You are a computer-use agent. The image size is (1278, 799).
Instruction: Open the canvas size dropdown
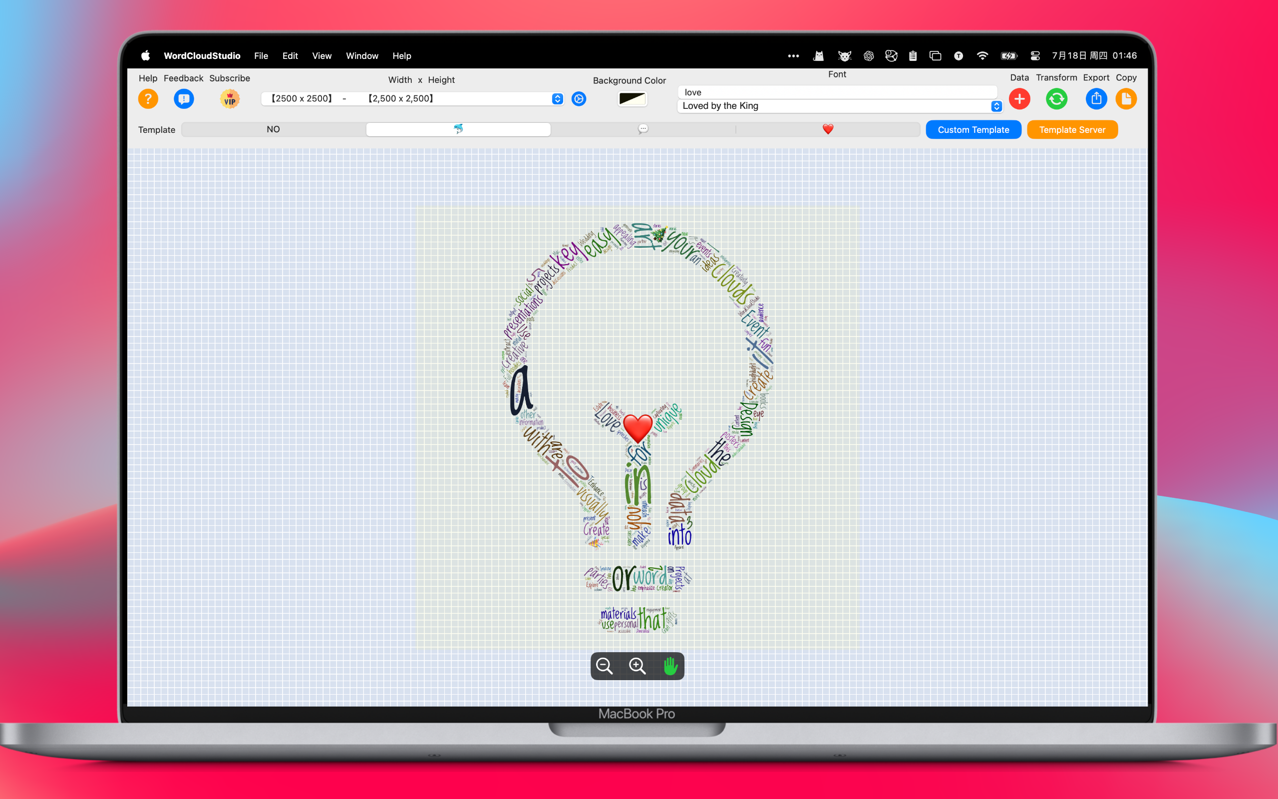[x=412, y=99]
